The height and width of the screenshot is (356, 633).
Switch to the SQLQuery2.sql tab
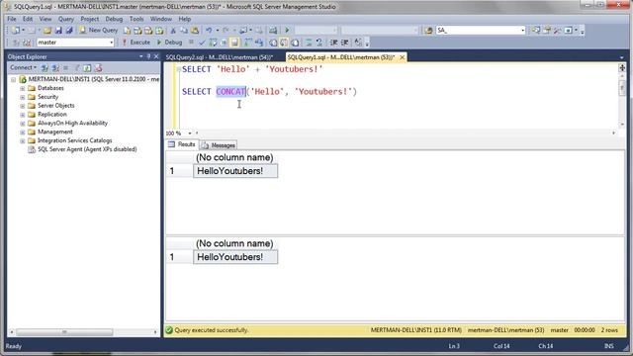220,57
